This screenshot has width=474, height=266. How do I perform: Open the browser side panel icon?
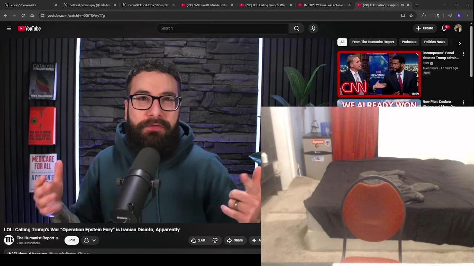(x=437, y=16)
